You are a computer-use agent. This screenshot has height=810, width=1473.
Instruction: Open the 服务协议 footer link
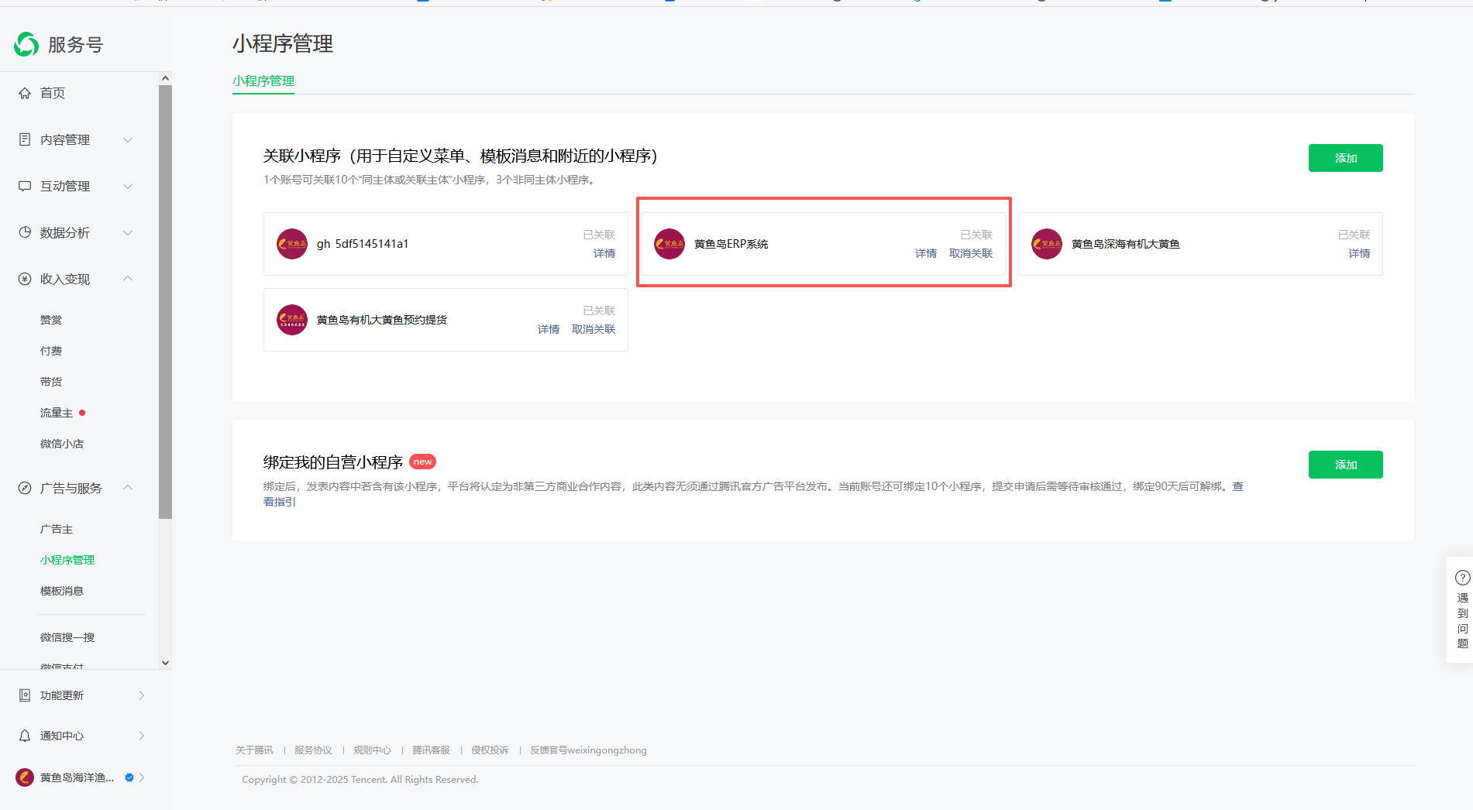click(313, 750)
